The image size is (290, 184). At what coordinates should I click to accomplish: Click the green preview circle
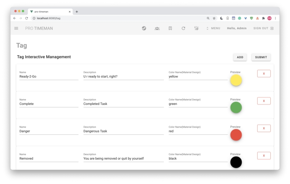click(x=236, y=107)
